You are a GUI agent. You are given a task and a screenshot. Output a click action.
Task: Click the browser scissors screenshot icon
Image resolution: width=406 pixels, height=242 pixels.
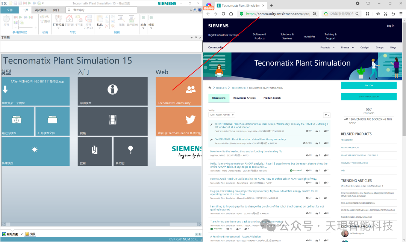pos(386,14)
